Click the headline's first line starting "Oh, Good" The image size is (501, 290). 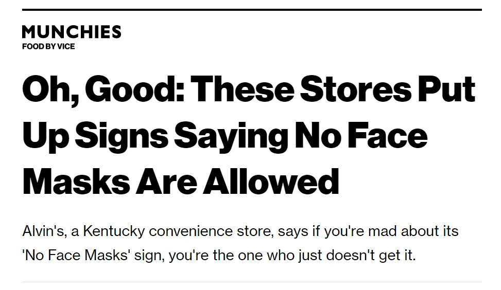[x=248, y=88]
